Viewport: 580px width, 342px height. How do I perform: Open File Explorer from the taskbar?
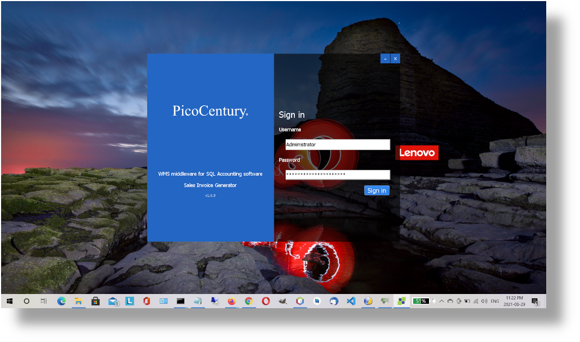pyautogui.click(x=78, y=301)
